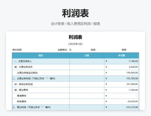Select the 加:其他业务利润 row label

pos(23,84)
